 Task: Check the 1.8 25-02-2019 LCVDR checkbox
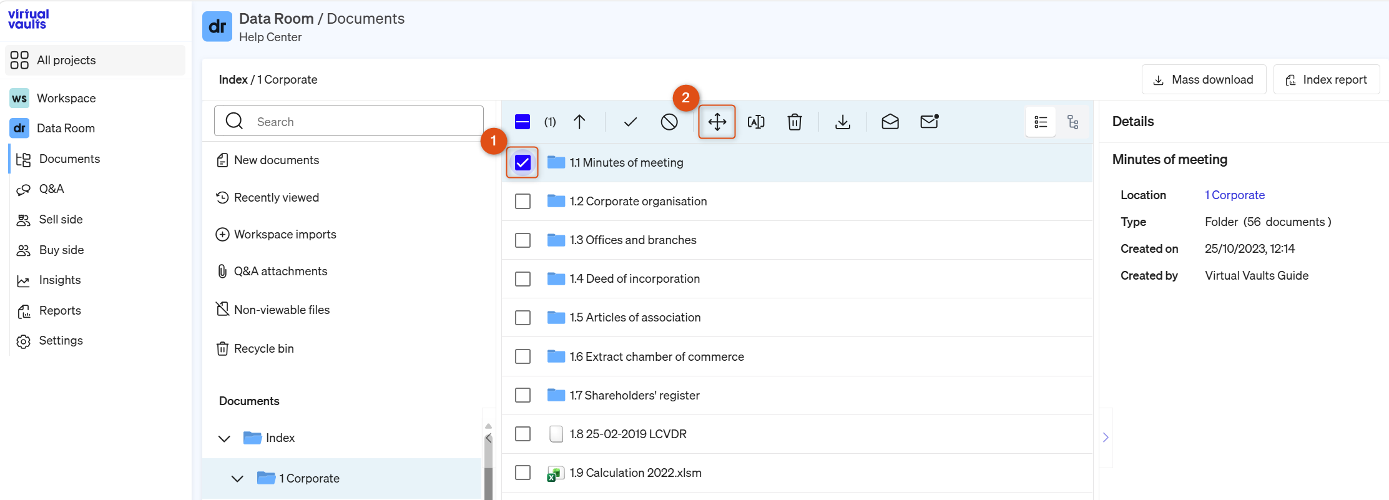pos(523,434)
